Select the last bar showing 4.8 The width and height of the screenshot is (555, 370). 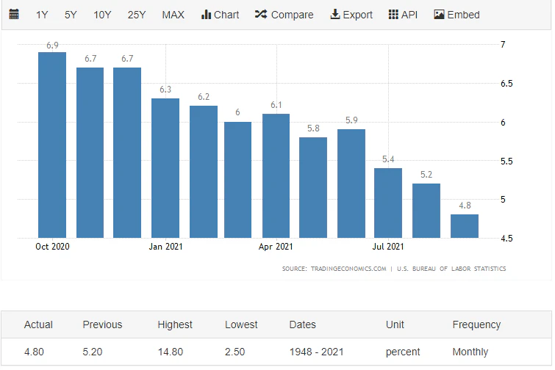465,226
